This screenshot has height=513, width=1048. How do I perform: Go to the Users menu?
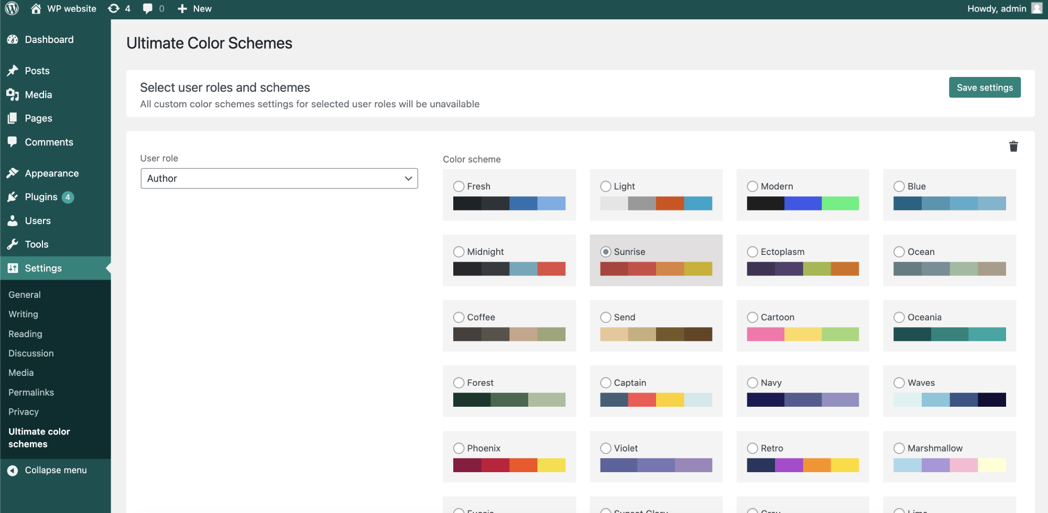pyautogui.click(x=38, y=221)
